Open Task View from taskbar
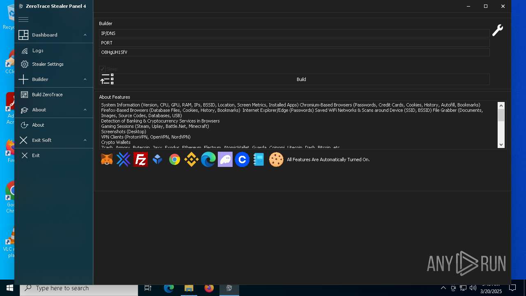526x296 pixels. pyautogui.click(x=148, y=288)
